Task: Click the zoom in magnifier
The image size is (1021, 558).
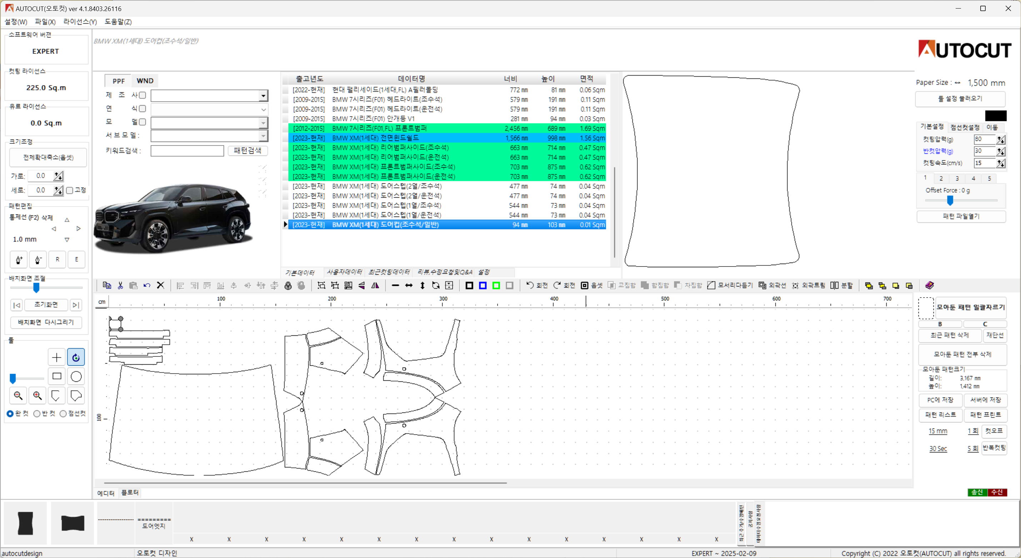Action: 37,395
